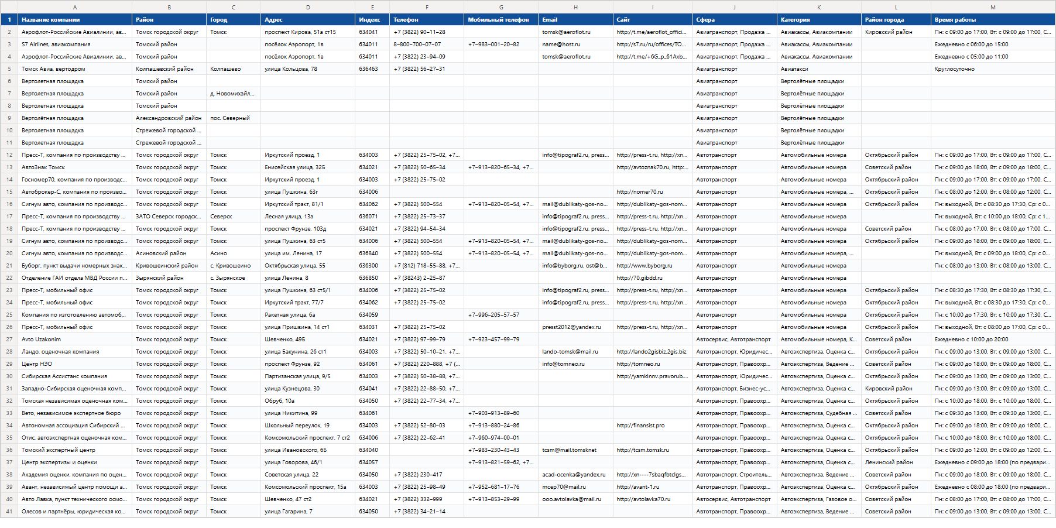This screenshot has height=528, width=1056.
Task: Select cell 'S7 Airlines, авиакомпания'
Action: pos(75,44)
